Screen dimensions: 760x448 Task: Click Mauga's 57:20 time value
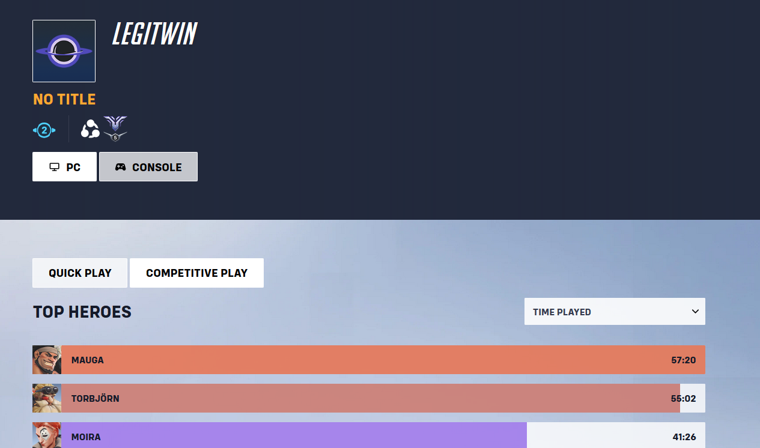(684, 360)
